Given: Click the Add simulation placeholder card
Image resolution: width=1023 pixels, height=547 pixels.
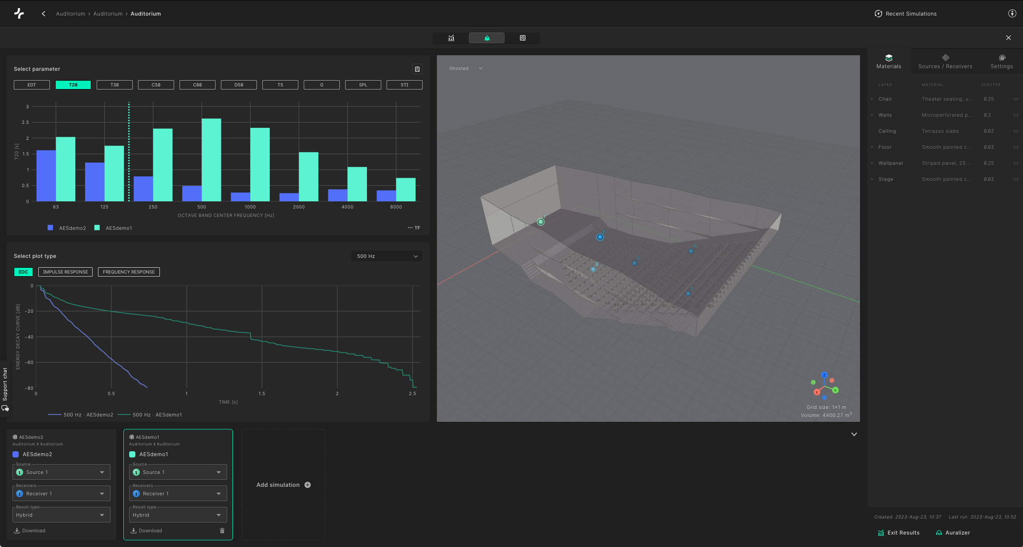Looking at the screenshot, I should 283,485.
